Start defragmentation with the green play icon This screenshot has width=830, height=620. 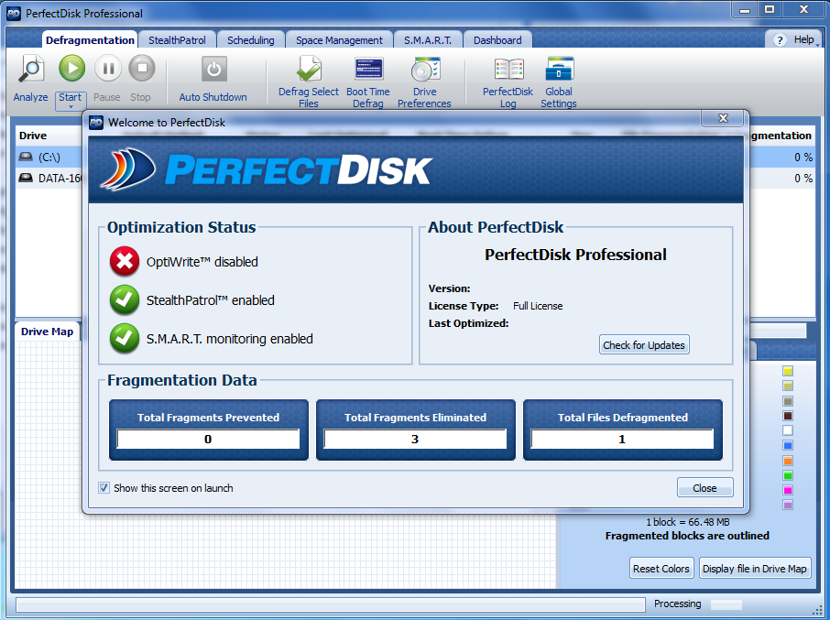[x=71, y=69]
